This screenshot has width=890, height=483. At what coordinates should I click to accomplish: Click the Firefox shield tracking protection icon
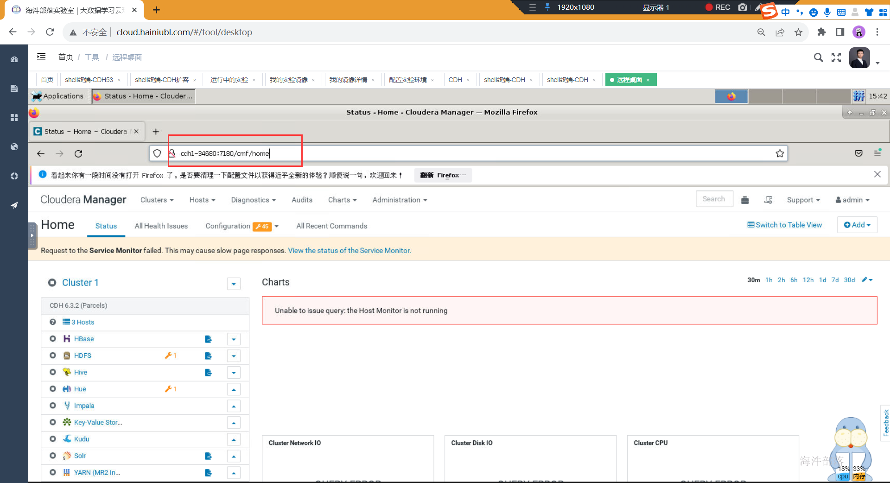click(157, 153)
